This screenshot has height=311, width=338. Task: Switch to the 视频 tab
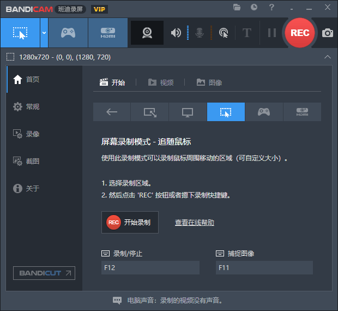pos(161,82)
